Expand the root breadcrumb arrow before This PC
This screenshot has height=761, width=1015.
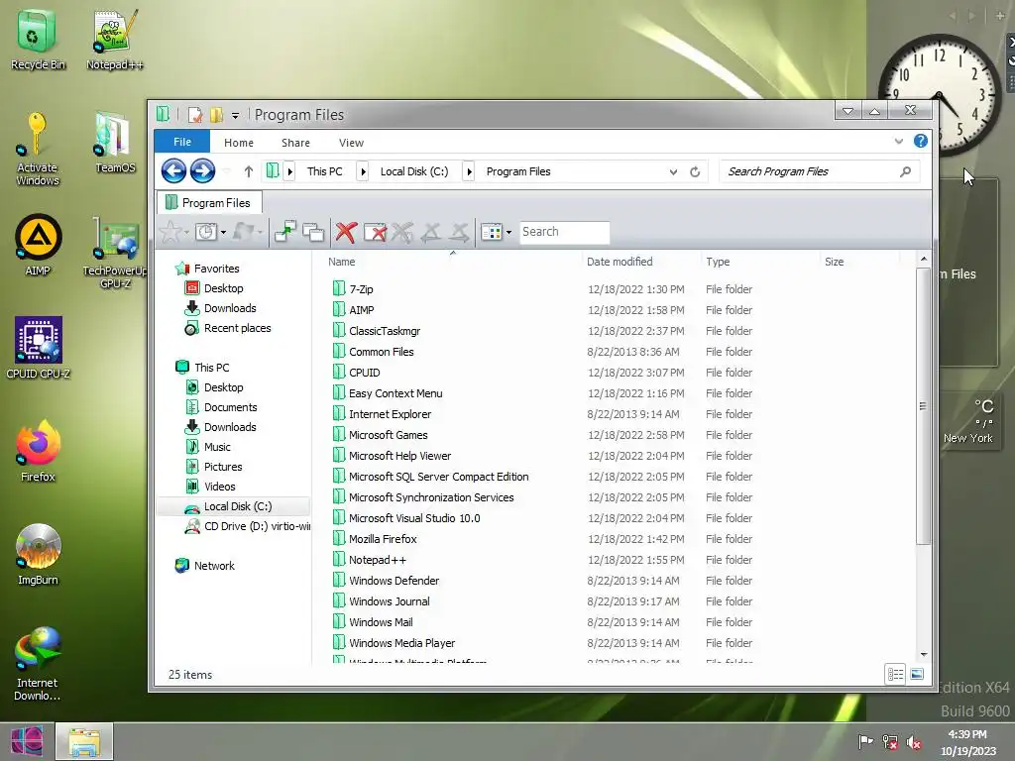pos(290,171)
